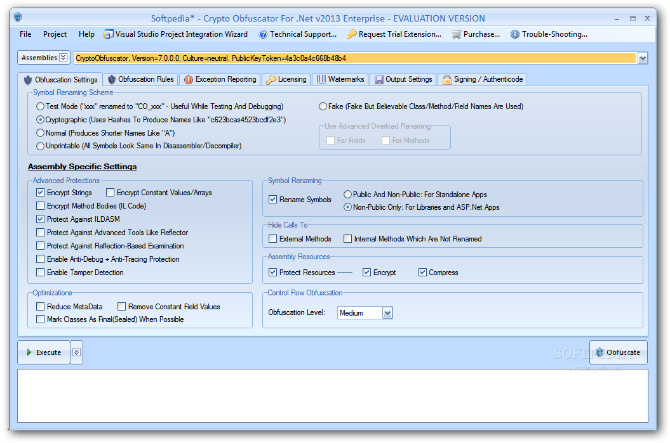Click the Watermarks barcode icon
Screen dimensions: 670x443
321,80
